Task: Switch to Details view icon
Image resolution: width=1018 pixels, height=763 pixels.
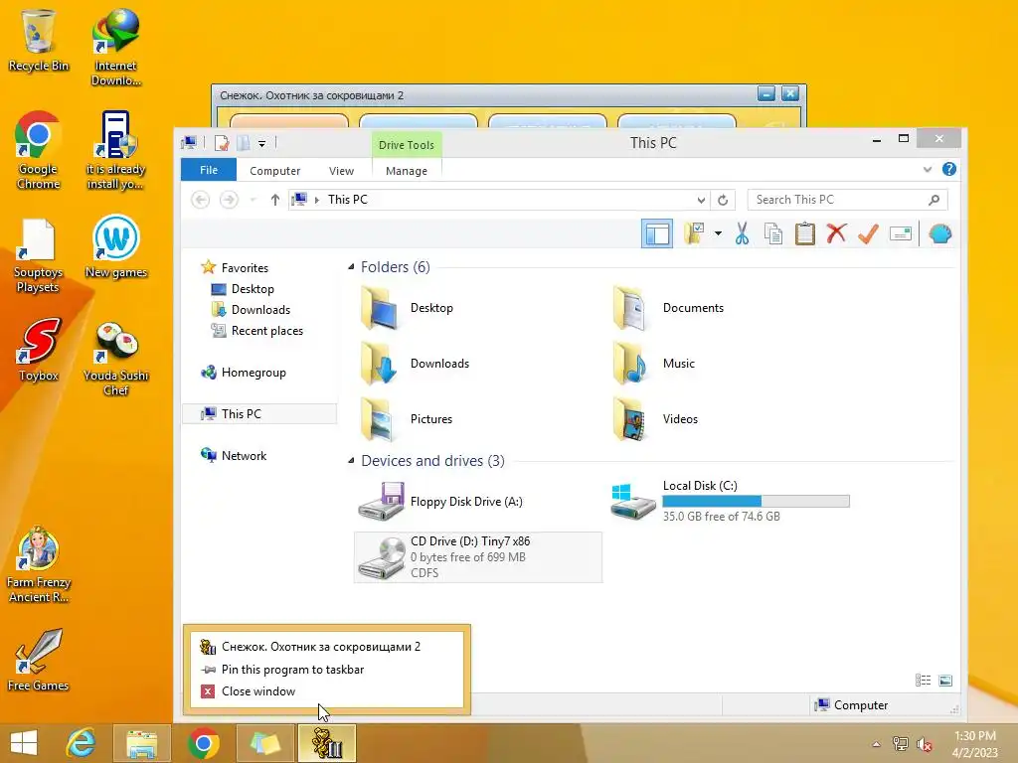Action: (923, 680)
